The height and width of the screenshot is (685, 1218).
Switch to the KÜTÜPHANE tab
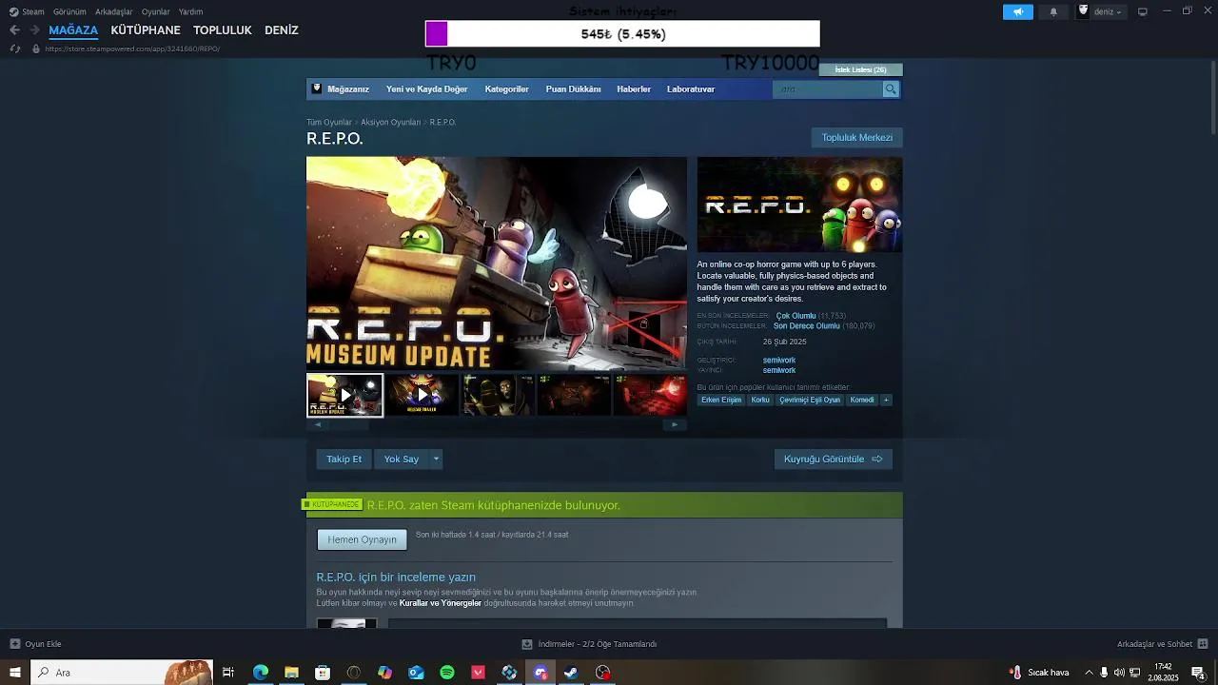point(146,29)
